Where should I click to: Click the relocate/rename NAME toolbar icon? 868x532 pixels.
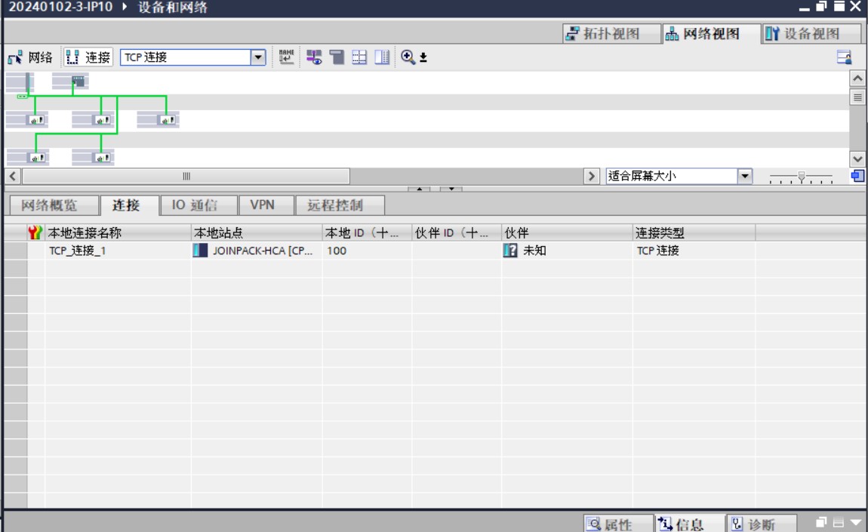tap(287, 57)
